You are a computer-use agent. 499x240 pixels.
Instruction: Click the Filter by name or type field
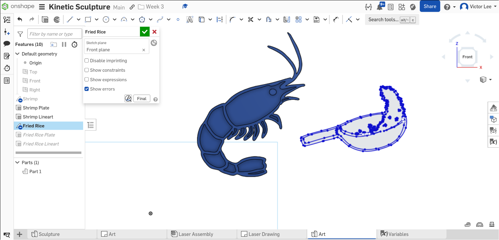point(55,34)
